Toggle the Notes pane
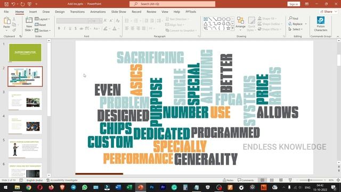 click(228, 180)
